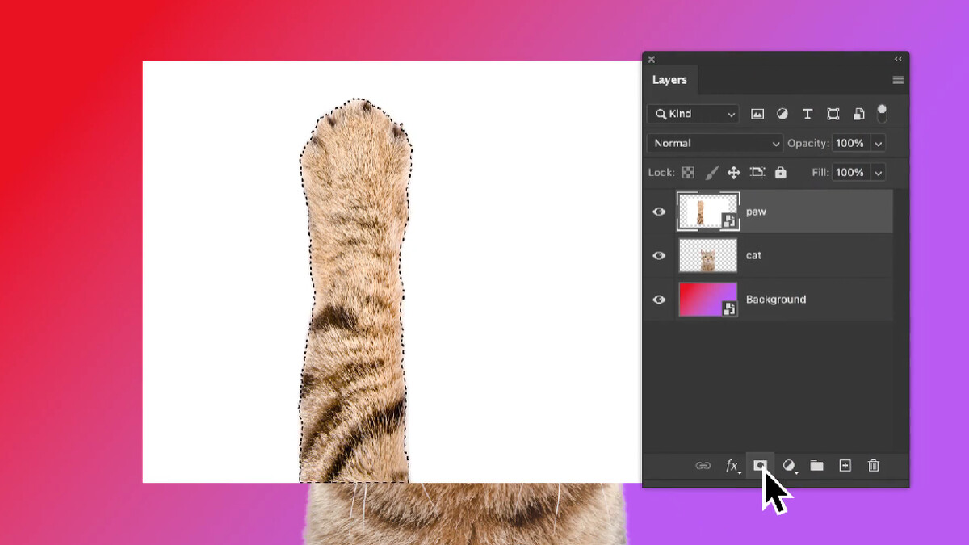Open the Normal blend mode dropdown

tap(715, 143)
